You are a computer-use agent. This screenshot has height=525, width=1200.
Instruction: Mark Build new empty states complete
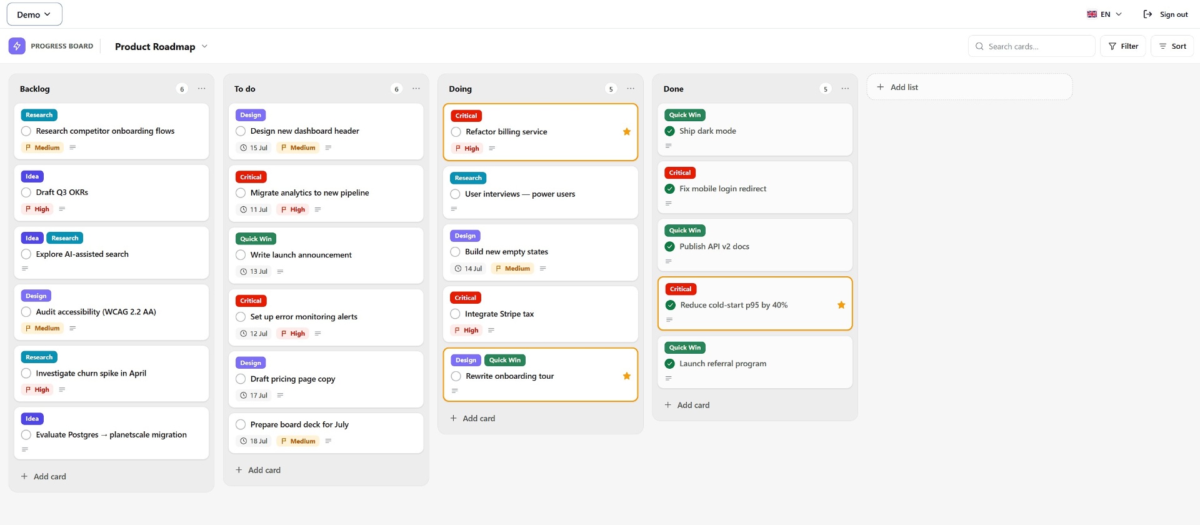pos(455,252)
